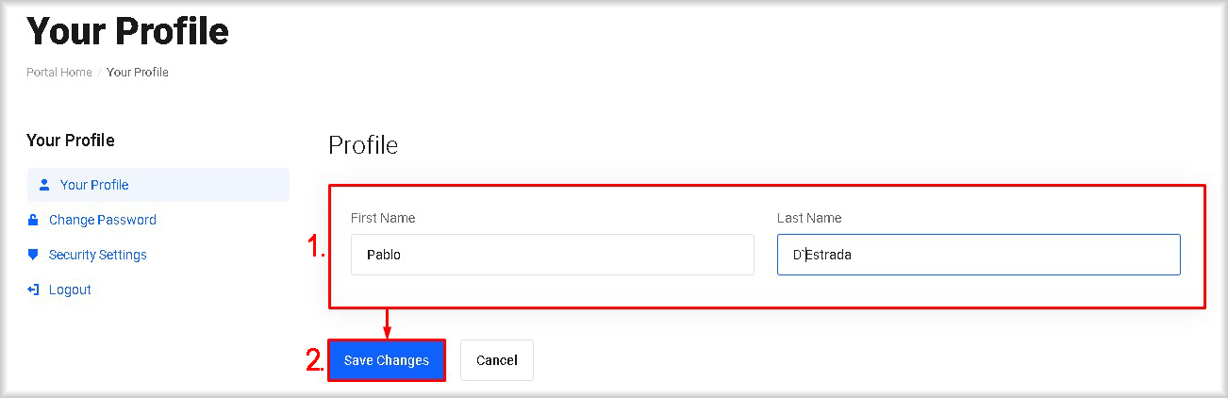Navigate to Portal Home in the breadcrumb
Viewport: 1228px width, 398px height.
tap(59, 72)
